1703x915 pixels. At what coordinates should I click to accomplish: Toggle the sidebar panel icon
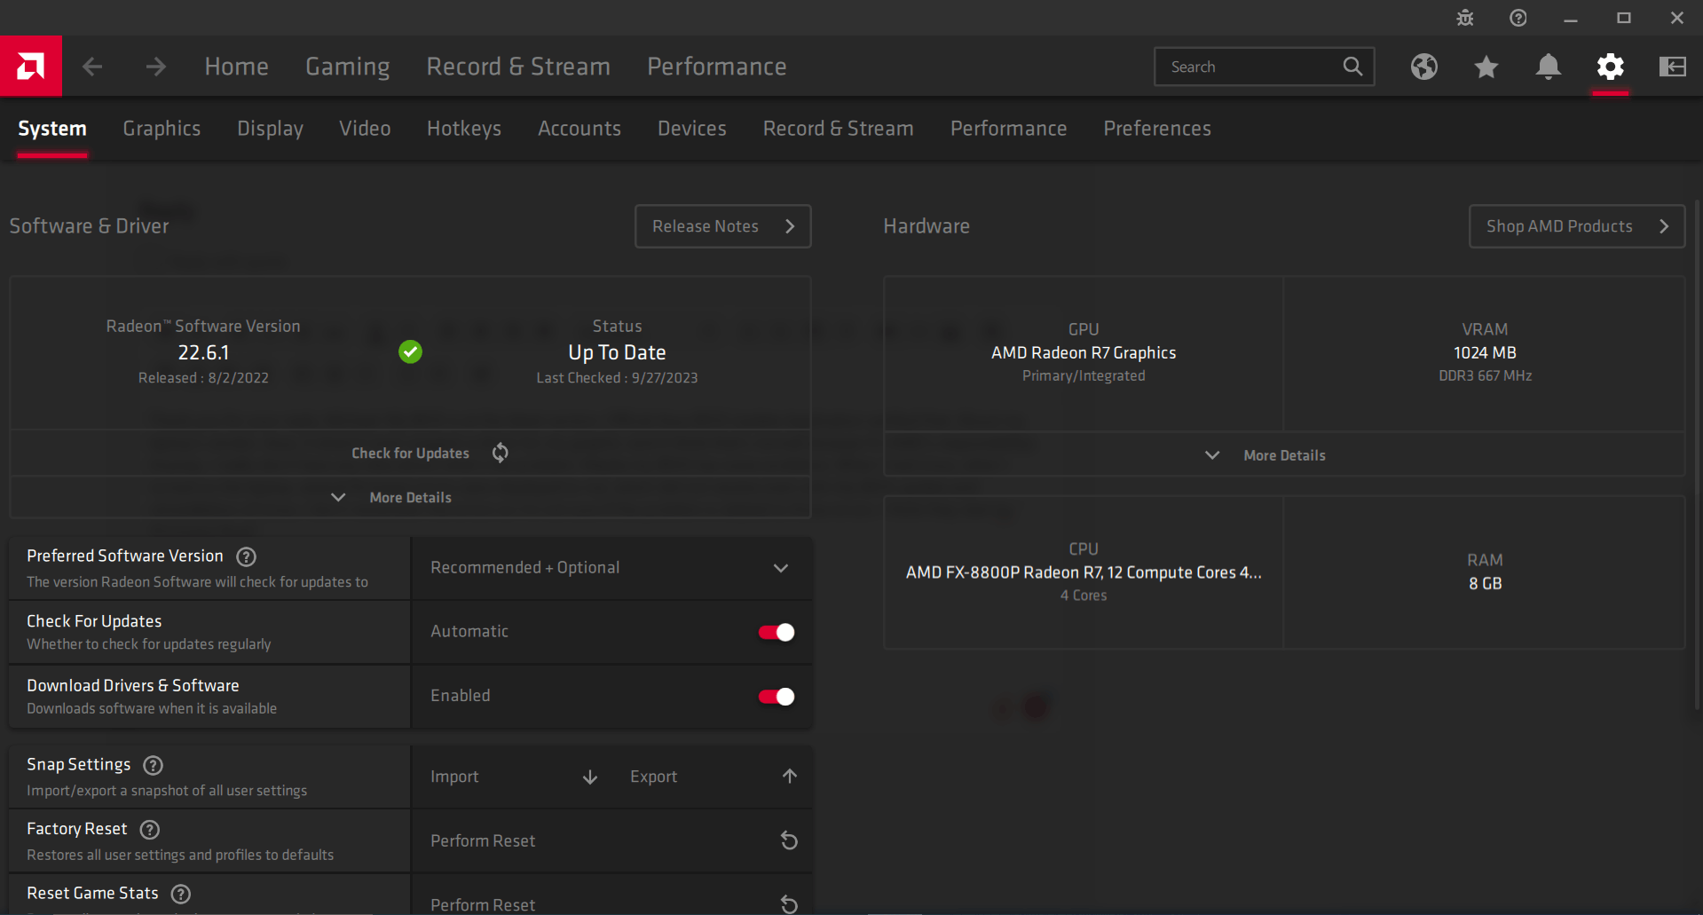[x=1673, y=67]
